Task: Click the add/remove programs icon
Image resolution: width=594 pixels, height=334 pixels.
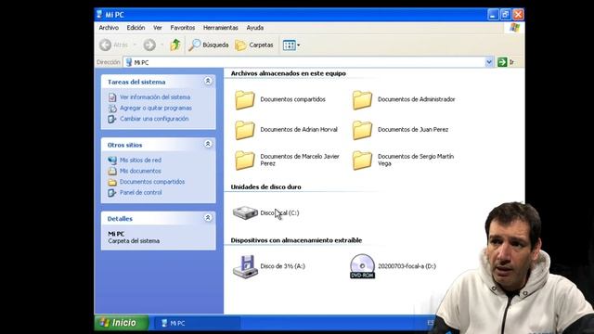Action: [x=112, y=109]
